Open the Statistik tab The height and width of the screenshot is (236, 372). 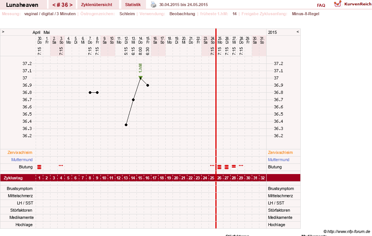133,5
